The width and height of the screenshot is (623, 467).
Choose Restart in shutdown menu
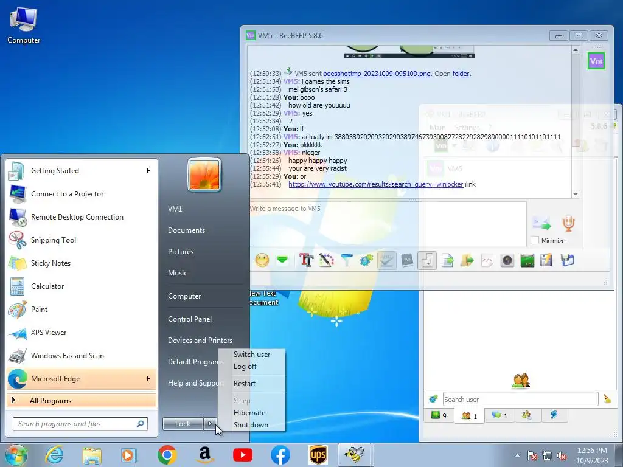coord(245,384)
